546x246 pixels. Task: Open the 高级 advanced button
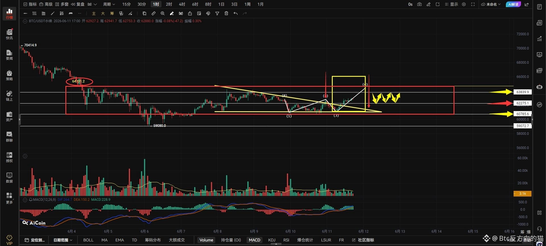pyautogui.click(x=46, y=4)
